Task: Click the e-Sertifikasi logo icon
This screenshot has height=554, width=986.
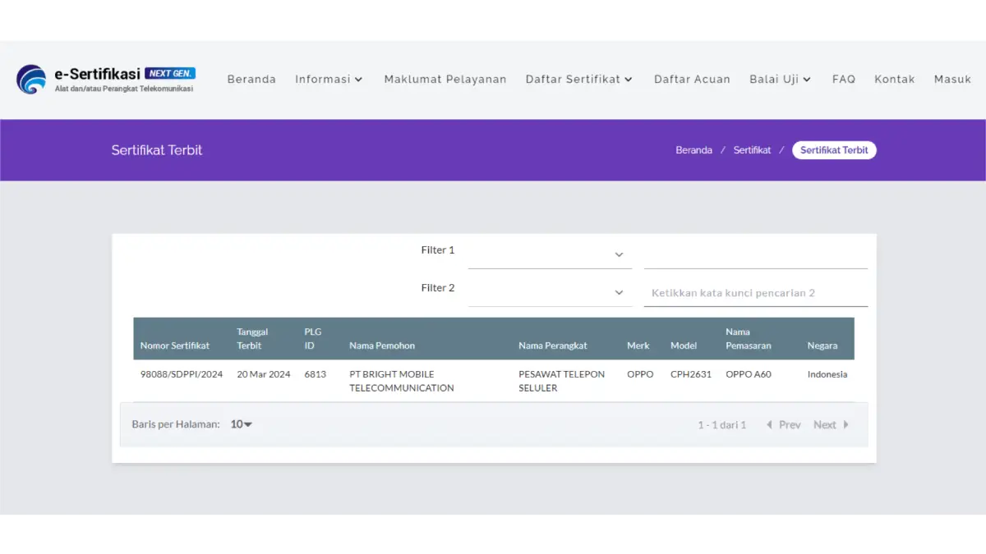Action: 32,80
